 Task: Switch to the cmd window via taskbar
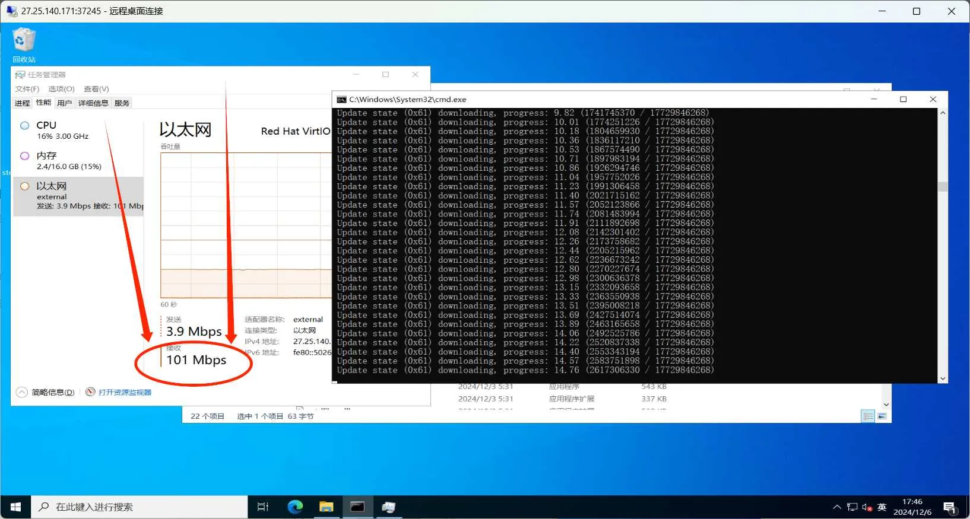[357, 507]
